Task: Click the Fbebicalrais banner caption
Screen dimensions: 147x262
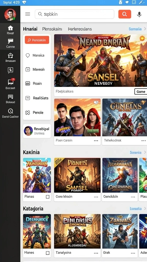Action: click(65, 91)
